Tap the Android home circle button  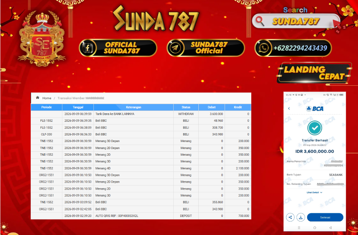coord(315,228)
